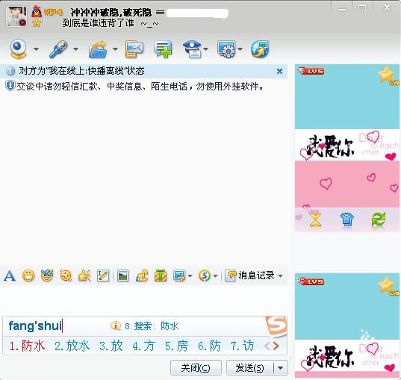Open QQ show wardrobe shirt icon
The width and height of the screenshot is (401, 380).
point(346,219)
